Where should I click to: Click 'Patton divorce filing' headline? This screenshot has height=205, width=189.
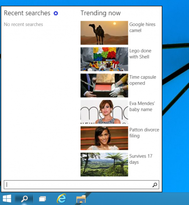point(144,133)
